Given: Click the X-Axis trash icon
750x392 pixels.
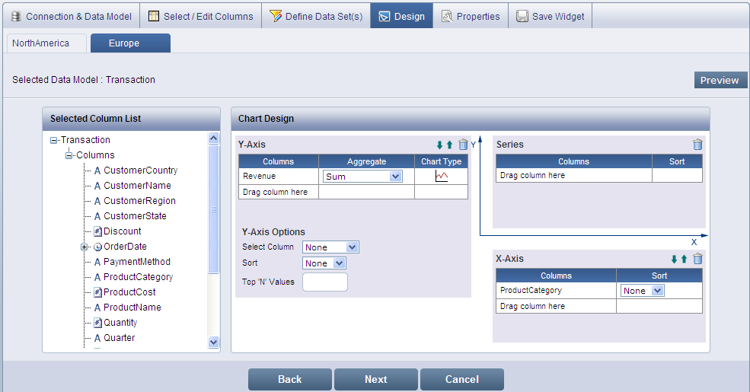Looking at the screenshot, I should pos(697,259).
